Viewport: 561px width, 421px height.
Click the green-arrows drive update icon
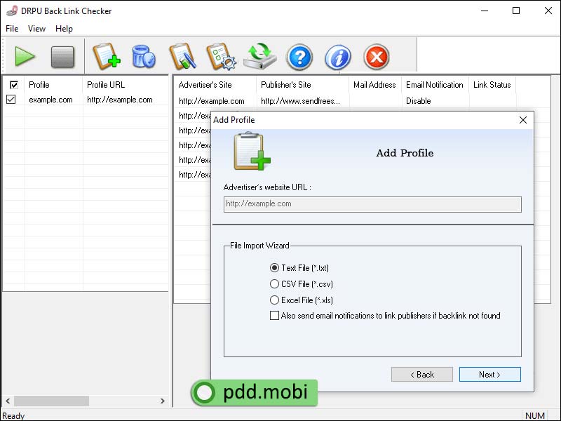tap(260, 56)
